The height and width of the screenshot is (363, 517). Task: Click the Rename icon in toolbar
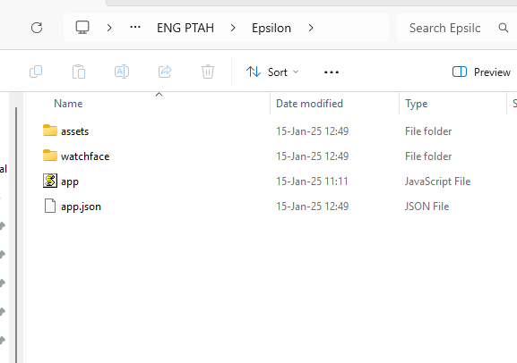tap(122, 72)
